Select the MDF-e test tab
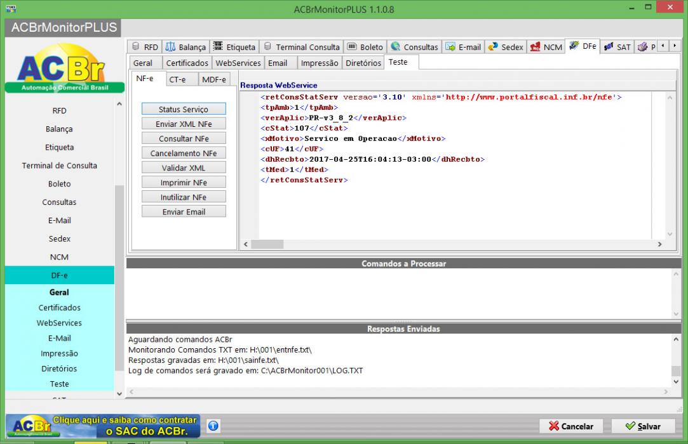 click(x=214, y=79)
